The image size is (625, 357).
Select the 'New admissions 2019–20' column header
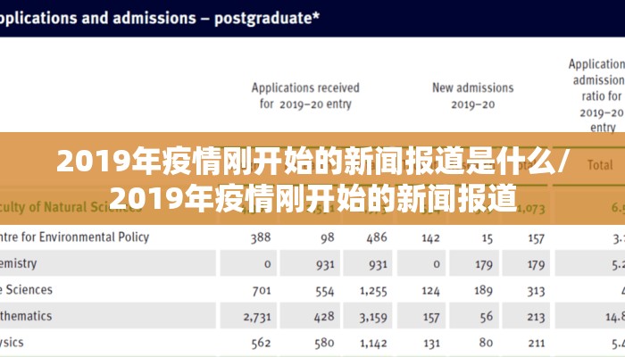472,95
